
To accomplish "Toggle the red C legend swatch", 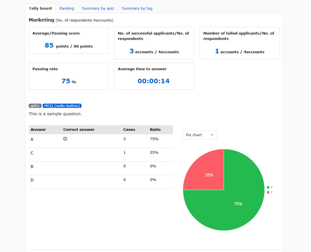I will tap(268, 192).
